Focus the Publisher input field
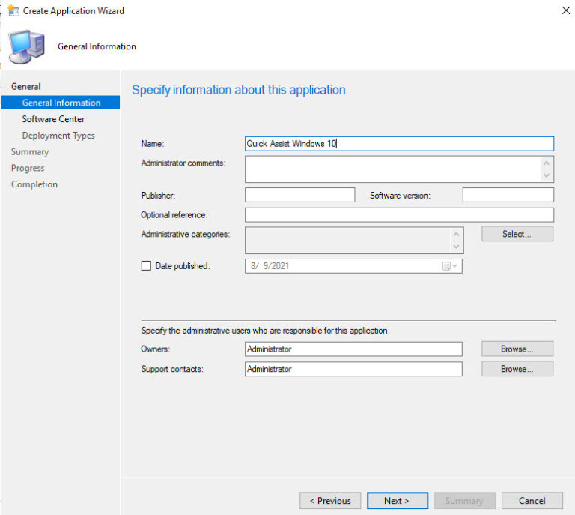575x515 pixels. [299, 195]
